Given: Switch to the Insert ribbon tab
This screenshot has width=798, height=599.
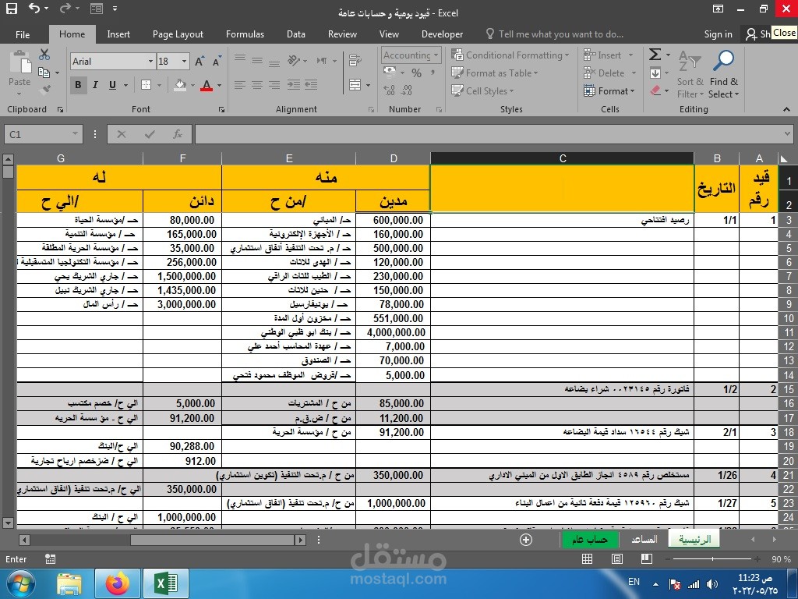Looking at the screenshot, I should (x=118, y=34).
